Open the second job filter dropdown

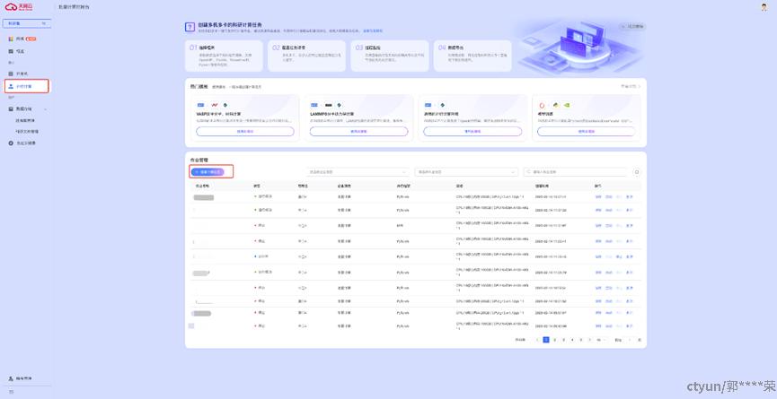pos(466,172)
